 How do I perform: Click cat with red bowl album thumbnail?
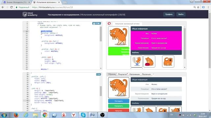[x=149, y=61]
